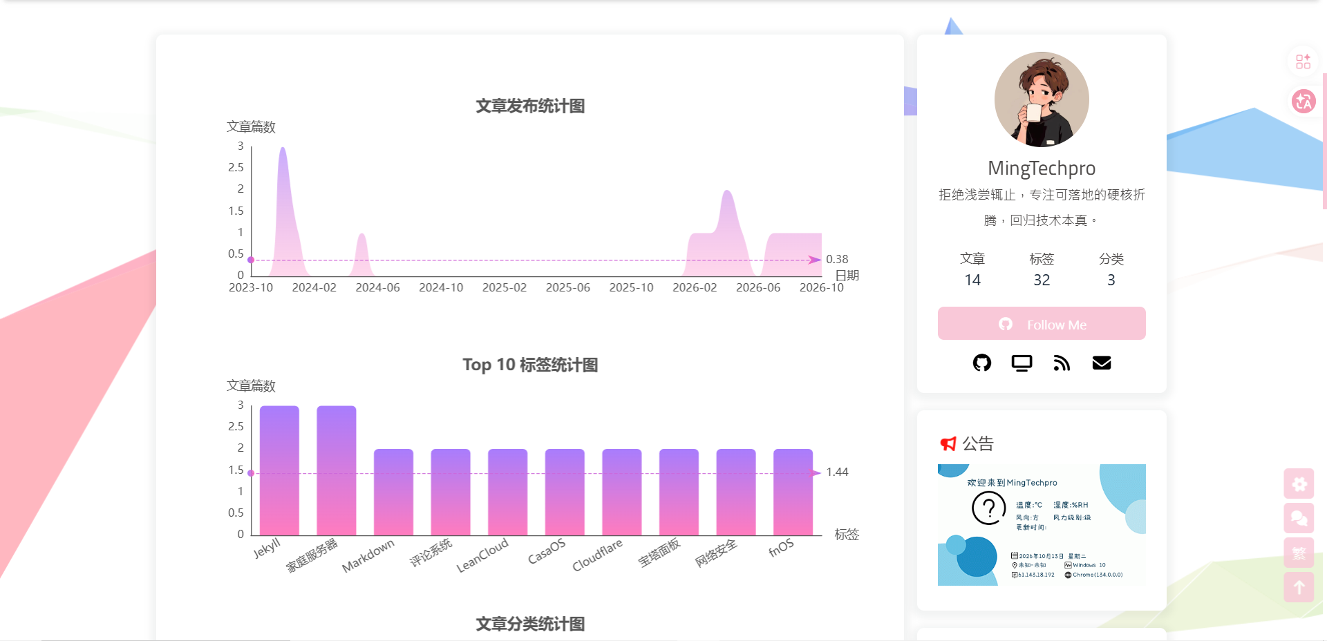Click the LeanCloud bar in tag chart
This screenshot has width=1327, height=641.
[507, 492]
